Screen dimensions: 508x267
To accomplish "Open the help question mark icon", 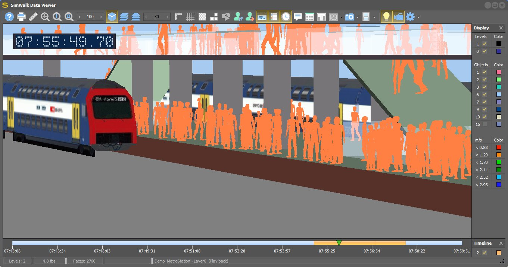I will pyautogui.click(x=9, y=17).
